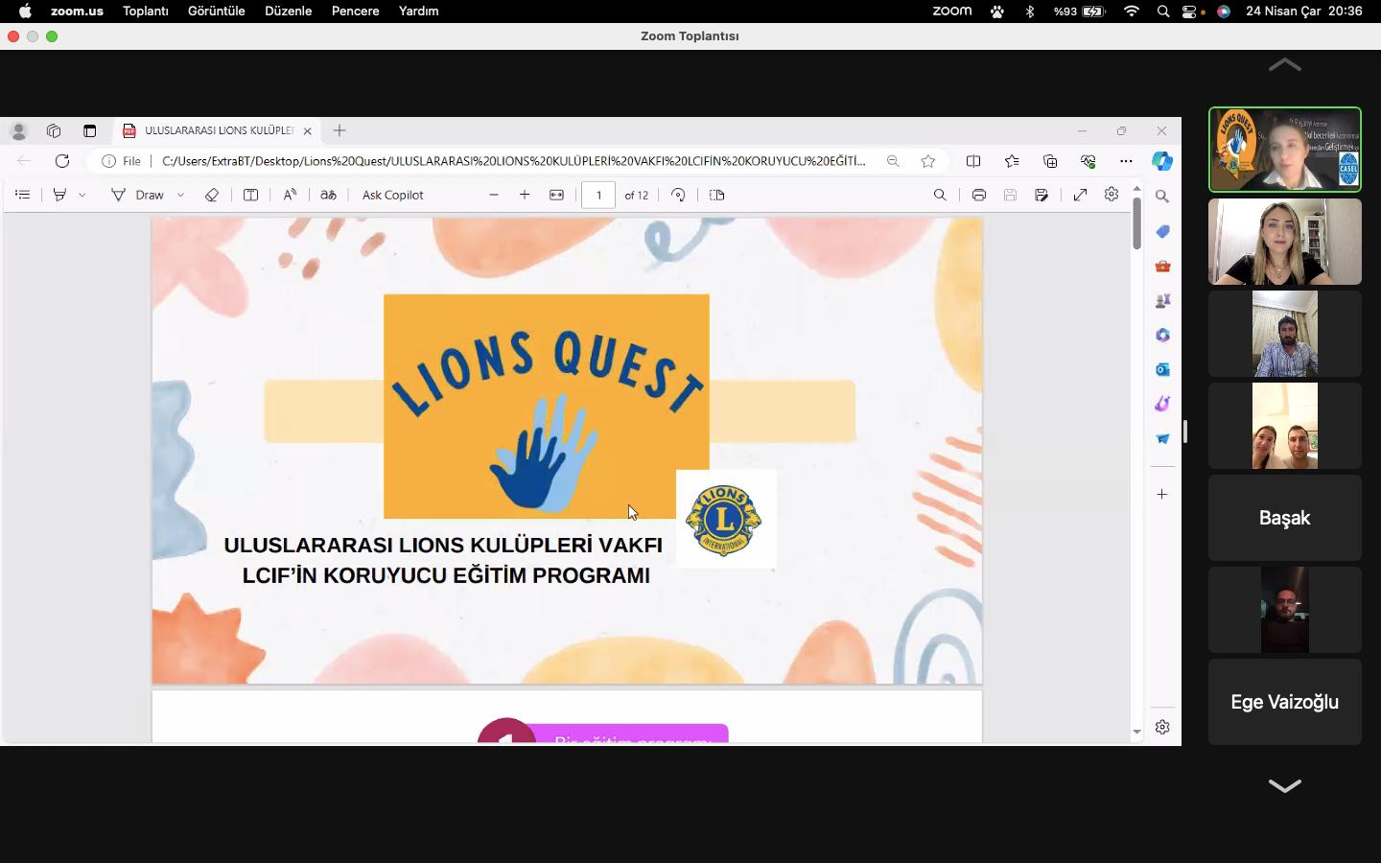The height and width of the screenshot is (863, 1381).
Task: Open the two-page view layout icon
Action: point(716,195)
